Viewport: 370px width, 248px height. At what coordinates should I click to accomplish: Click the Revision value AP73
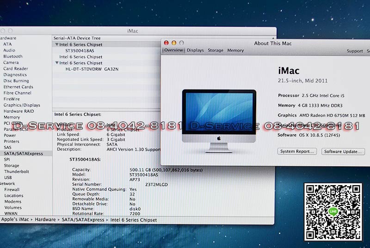(135, 180)
